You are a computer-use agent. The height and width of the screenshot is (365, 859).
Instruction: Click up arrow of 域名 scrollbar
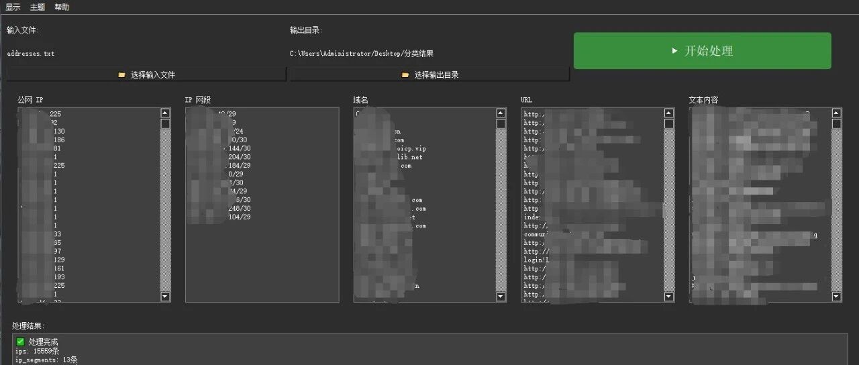(x=501, y=113)
